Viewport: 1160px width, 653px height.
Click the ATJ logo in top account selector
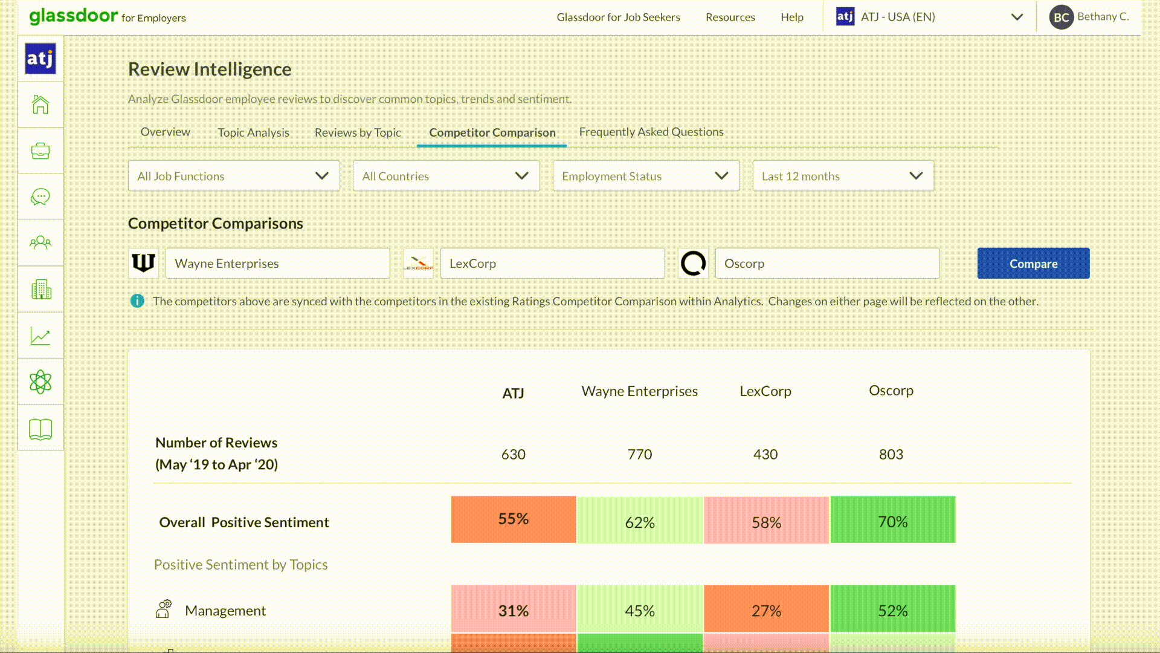click(x=845, y=16)
